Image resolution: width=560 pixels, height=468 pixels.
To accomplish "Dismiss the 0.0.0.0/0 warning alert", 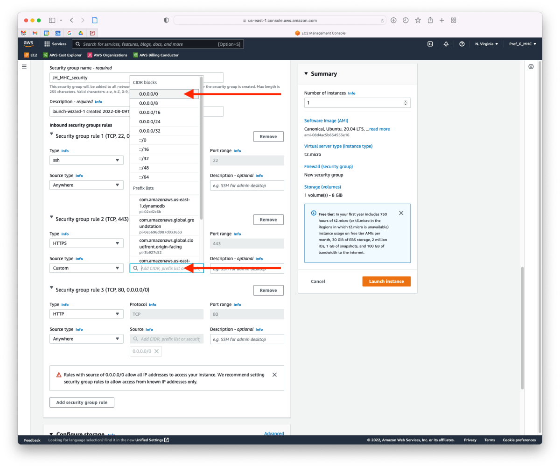I will [274, 375].
